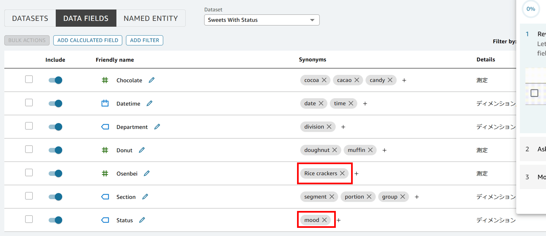Remove the date synonym

coord(321,103)
